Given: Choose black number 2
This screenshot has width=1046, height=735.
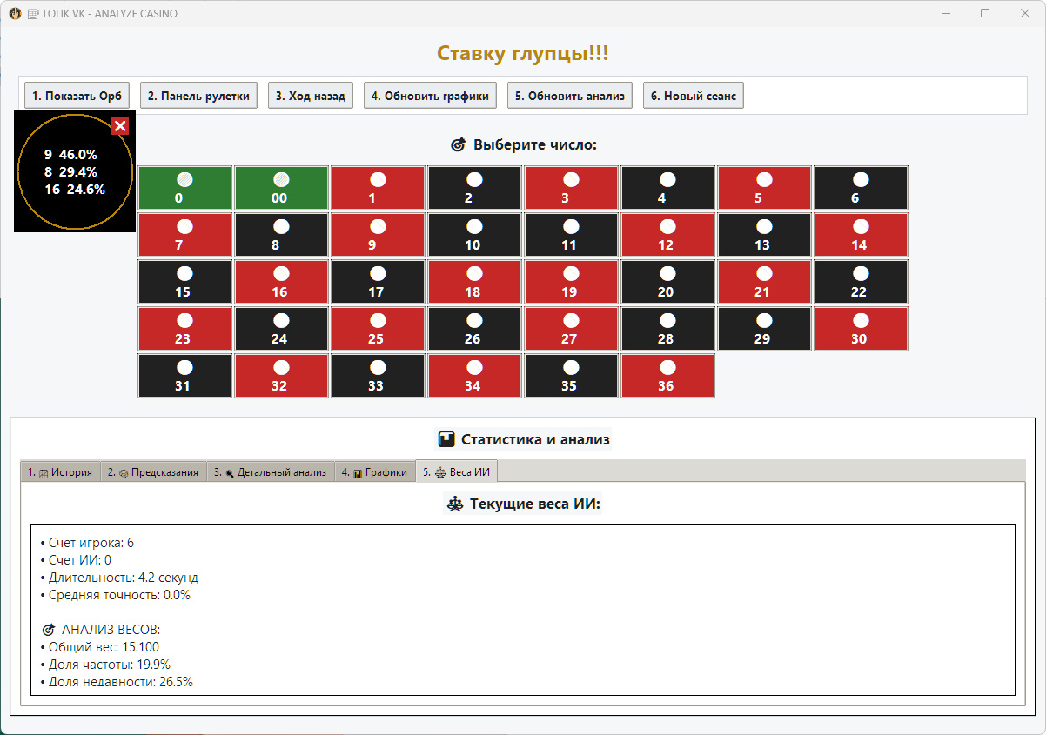Looking at the screenshot, I should point(474,188).
